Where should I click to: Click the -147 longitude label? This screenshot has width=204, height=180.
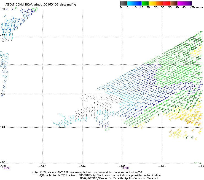pyautogui.click(x=42, y=166)
